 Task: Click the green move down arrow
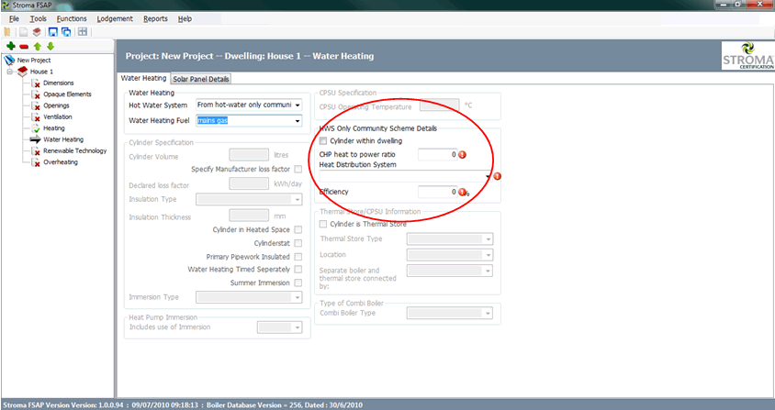(x=50, y=47)
